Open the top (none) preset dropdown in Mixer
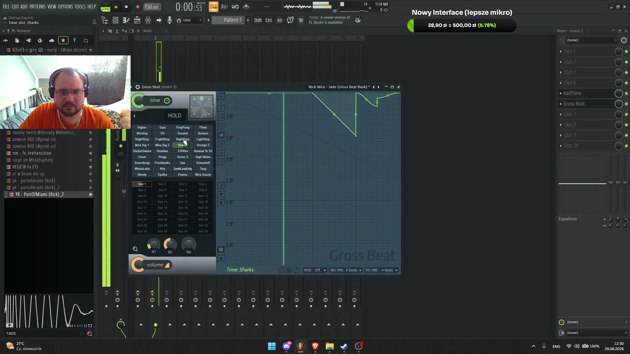Screen dimensions: 630x354 (x=591, y=40)
